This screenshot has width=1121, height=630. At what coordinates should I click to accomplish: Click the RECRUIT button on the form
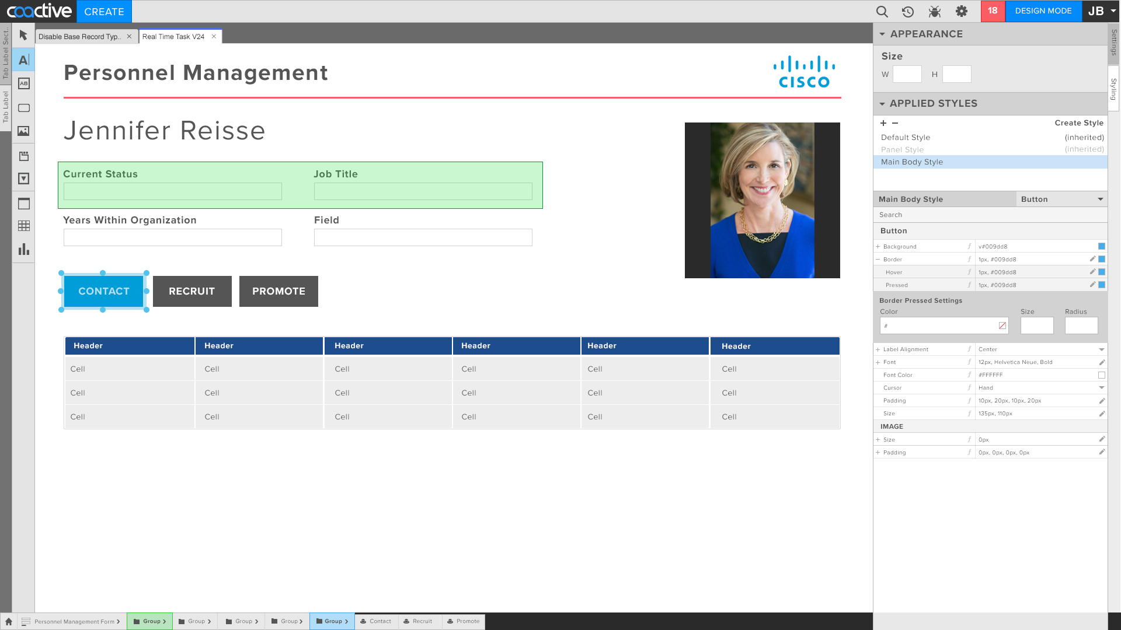tap(192, 291)
